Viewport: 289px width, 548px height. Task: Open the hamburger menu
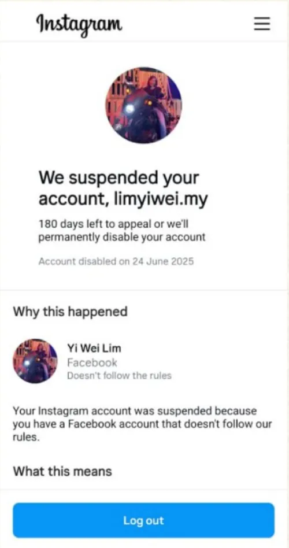coord(262,24)
